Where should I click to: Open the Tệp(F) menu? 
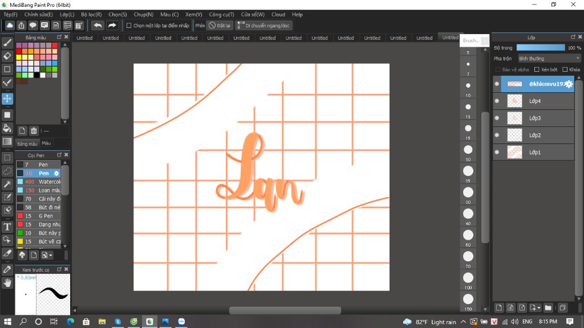[x=10, y=14]
